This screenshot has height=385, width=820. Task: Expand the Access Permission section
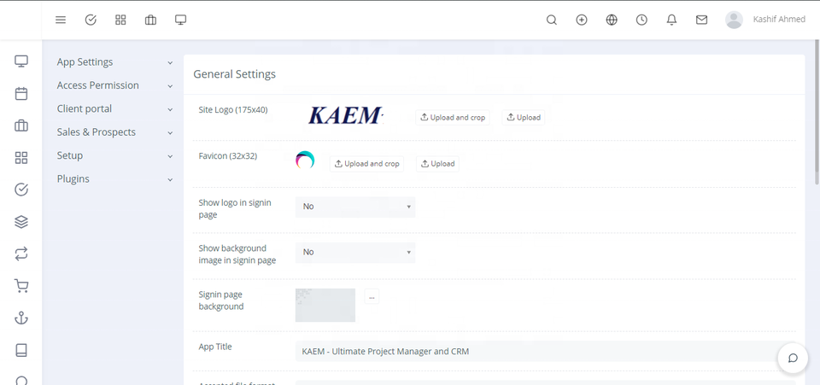[x=114, y=85]
